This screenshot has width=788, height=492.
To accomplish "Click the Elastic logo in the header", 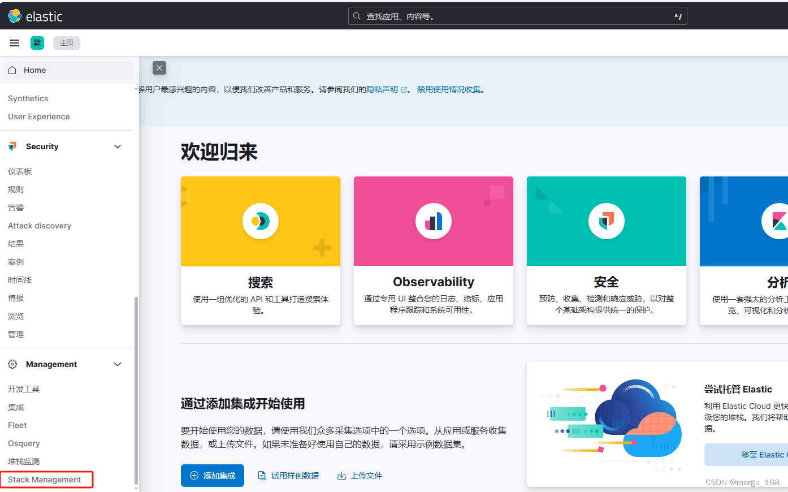I will coord(35,16).
